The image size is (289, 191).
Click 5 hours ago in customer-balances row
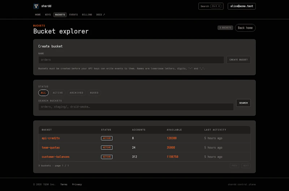[213, 157]
